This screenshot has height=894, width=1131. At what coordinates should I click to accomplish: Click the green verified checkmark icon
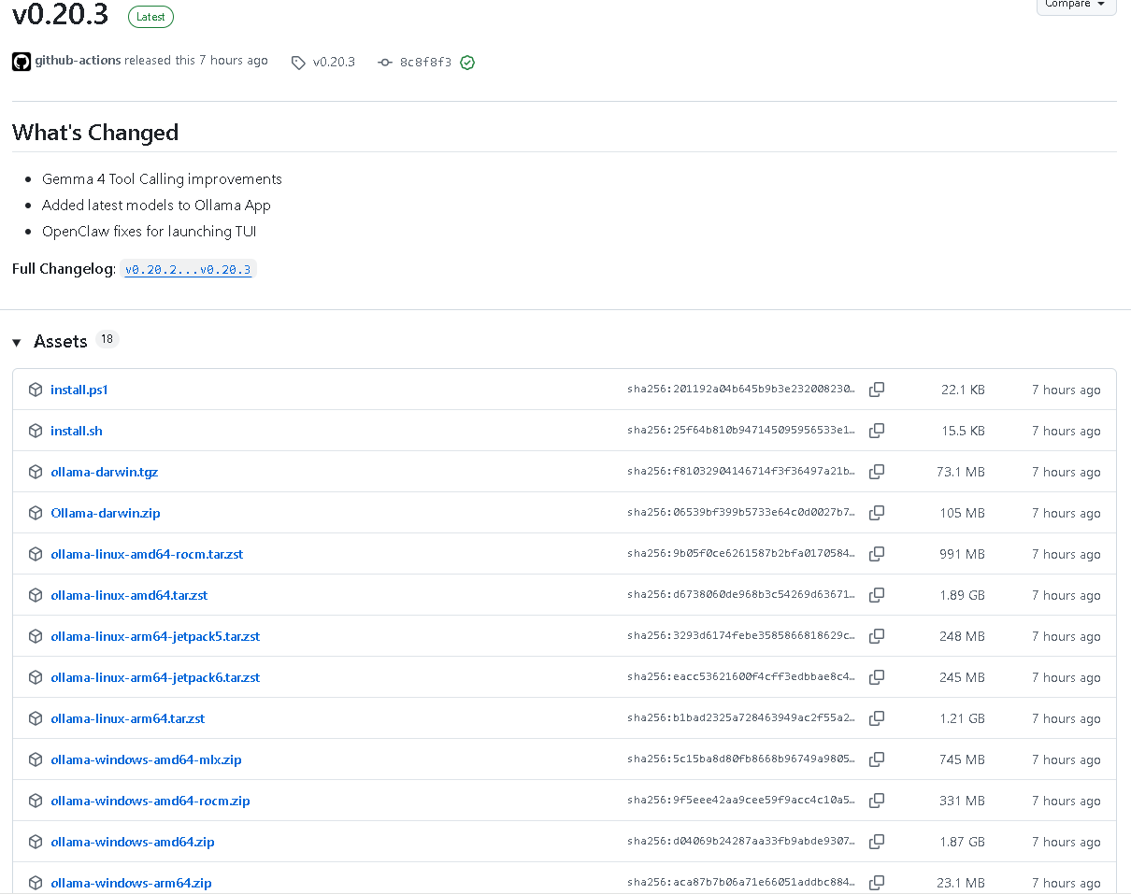click(467, 63)
